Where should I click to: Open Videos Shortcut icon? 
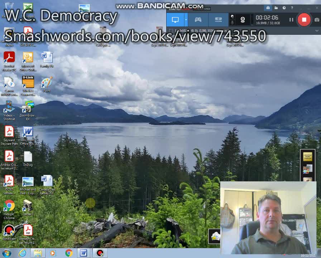coord(9,111)
